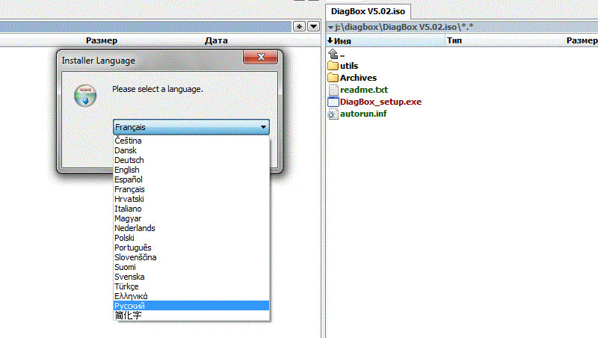
Task: Click the asterisk favorites button in left panel
Action: (x=300, y=26)
